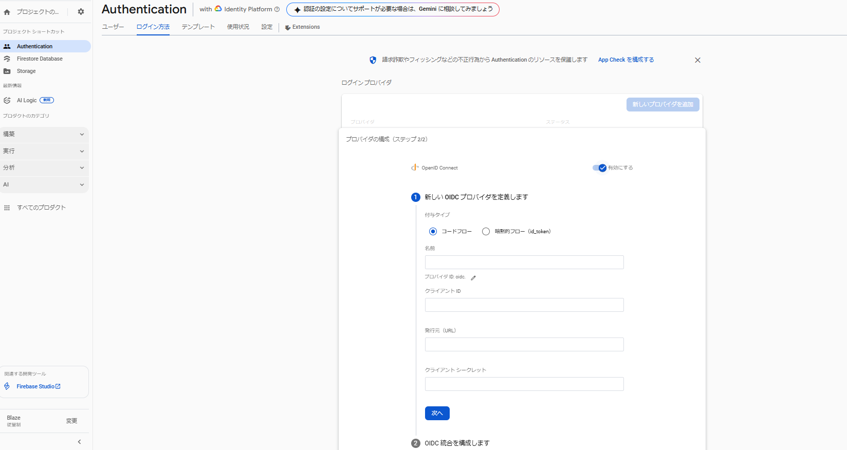Click the プロバイダ ID: oidc. text
Screen dimensions: 847x450
tap(445, 277)
